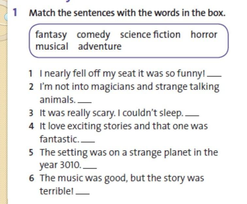Click the blank after 'so funny!'
Viewport: 247px width, 204px height.
[x=214, y=76]
